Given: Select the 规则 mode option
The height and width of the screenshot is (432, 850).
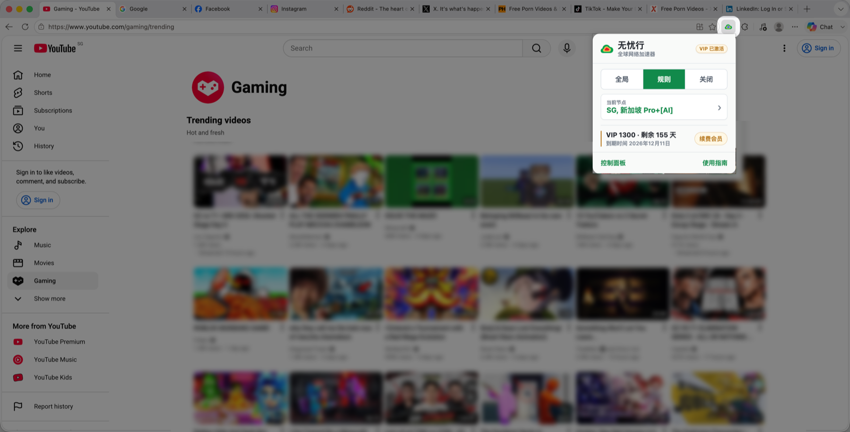Looking at the screenshot, I should [x=664, y=79].
